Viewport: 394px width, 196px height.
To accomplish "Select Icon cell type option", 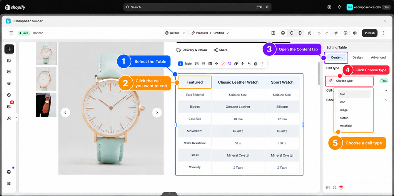I will click(354, 102).
